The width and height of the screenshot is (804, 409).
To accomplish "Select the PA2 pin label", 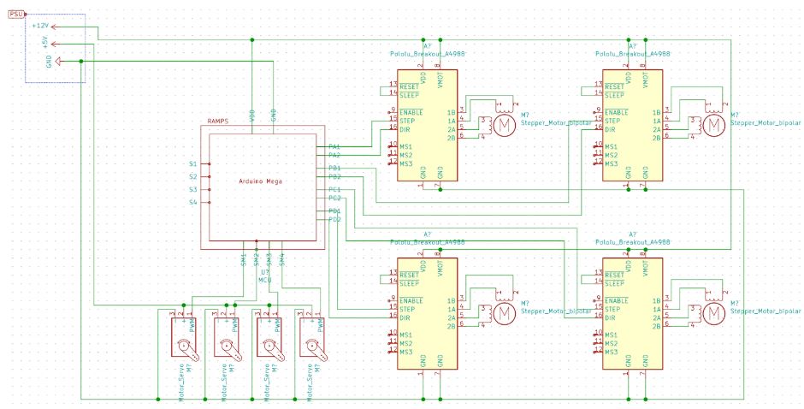I will click(334, 155).
